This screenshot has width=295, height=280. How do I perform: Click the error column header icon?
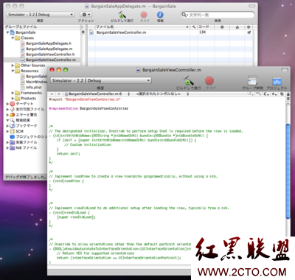(222, 27)
